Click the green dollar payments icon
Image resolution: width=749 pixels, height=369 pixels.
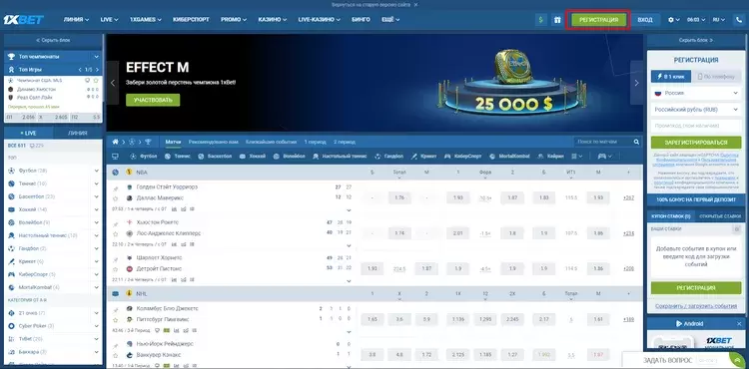click(x=540, y=20)
